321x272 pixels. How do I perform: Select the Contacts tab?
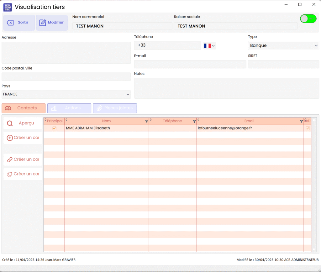point(24,108)
